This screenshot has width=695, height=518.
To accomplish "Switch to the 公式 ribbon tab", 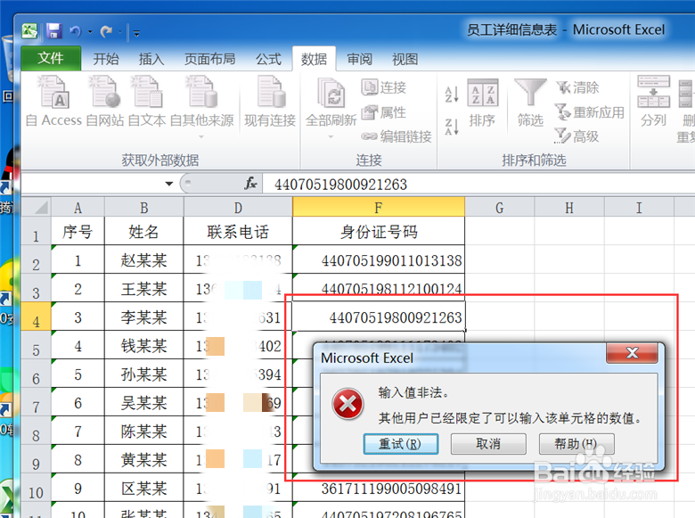I will (x=268, y=59).
